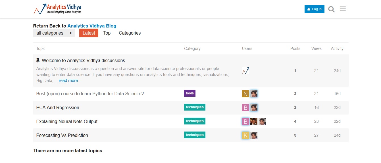Expand Welcome post with read more

click(68, 81)
